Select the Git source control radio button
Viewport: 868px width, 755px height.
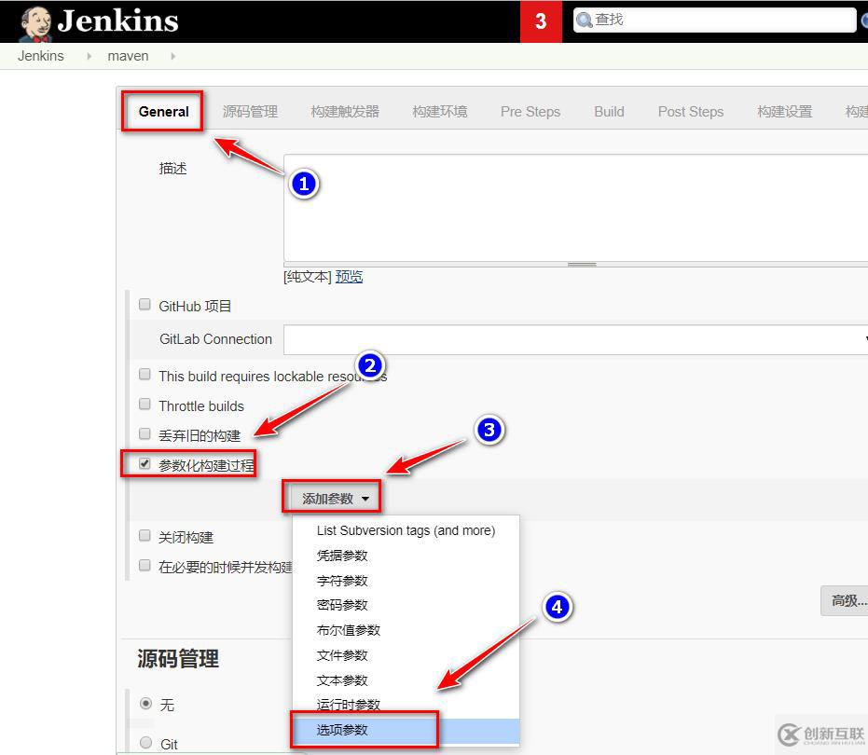(145, 742)
